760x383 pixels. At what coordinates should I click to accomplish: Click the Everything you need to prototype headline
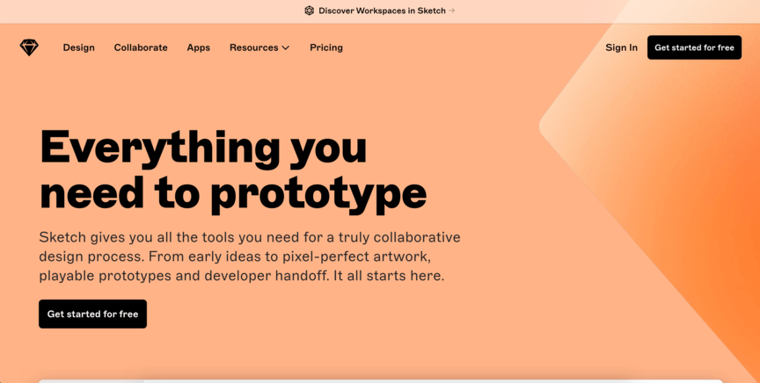(232, 171)
